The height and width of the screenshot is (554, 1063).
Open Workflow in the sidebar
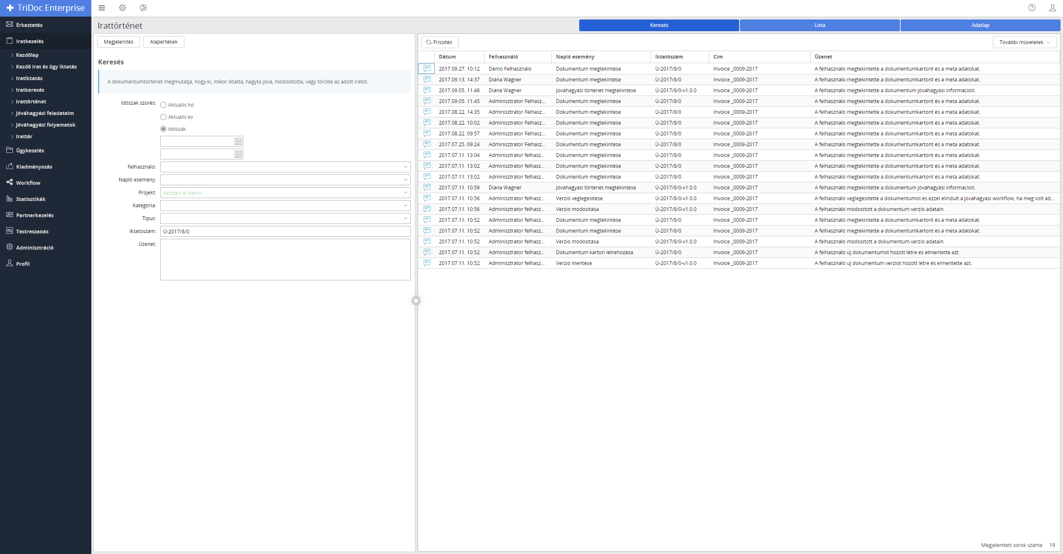pos(28,183)
